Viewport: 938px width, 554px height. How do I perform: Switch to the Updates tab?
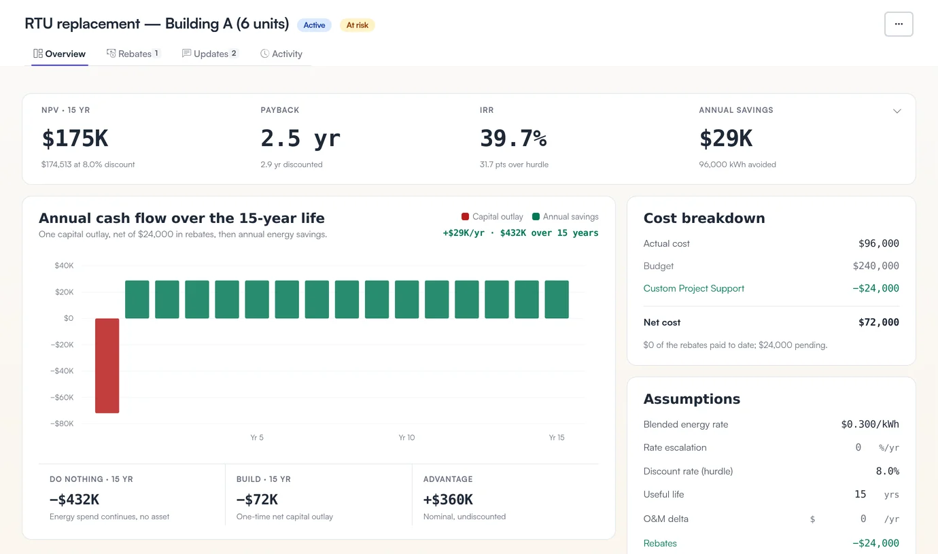[x=210, y=54]
